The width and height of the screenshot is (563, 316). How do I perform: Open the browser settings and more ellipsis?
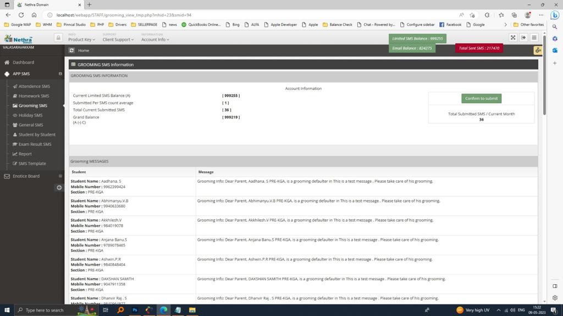click(541, 15)
